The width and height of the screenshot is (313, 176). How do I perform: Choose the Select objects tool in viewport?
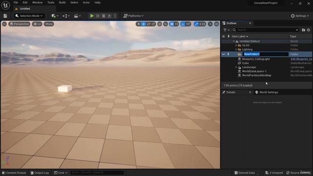click(x=138, y=24)
